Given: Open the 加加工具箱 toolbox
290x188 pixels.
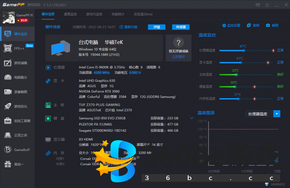Looking at the screenshot, I should click(x=18, y=121).
